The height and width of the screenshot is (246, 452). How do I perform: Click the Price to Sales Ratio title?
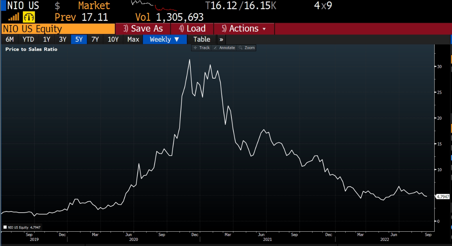pos(31,49)
